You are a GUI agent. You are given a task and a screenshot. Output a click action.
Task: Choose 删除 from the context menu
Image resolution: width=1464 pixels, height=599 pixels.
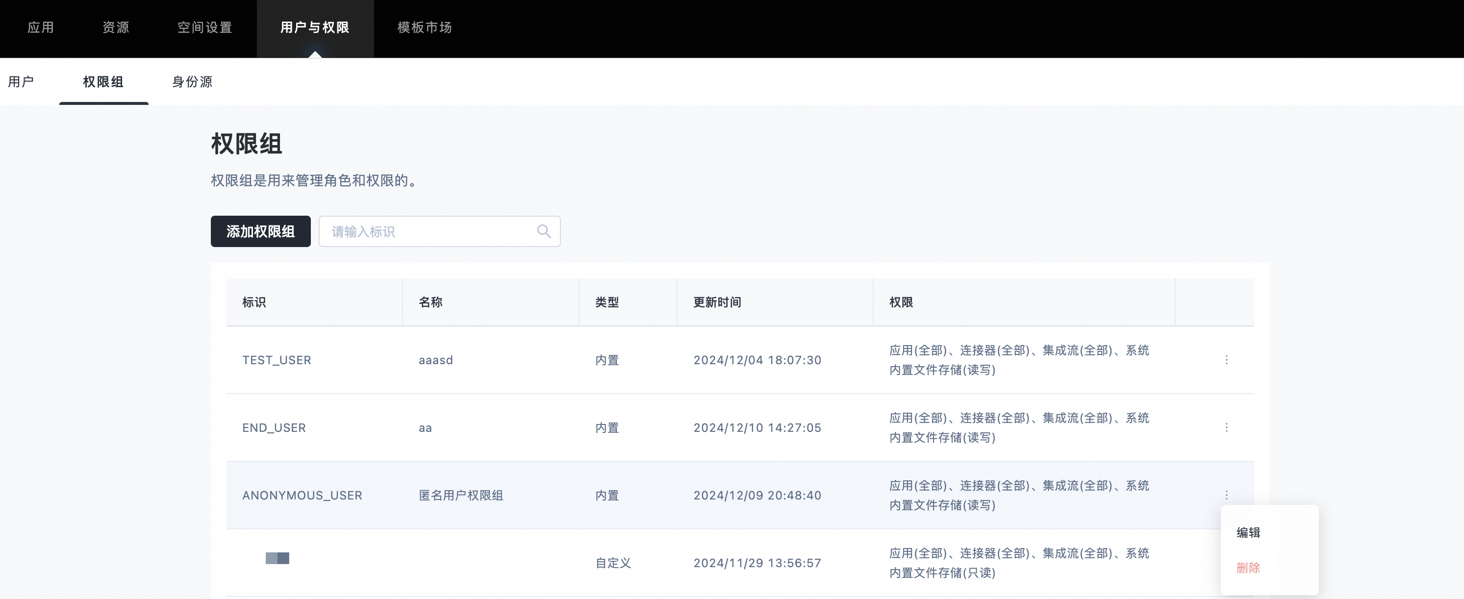click(1249, 568)
